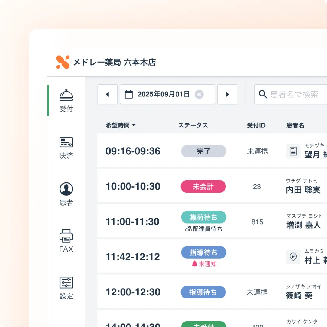Image resolution: width=327 pixels, height=327 pixels.
Task: Go back a day with the left arrow
Action: (108, 94)
